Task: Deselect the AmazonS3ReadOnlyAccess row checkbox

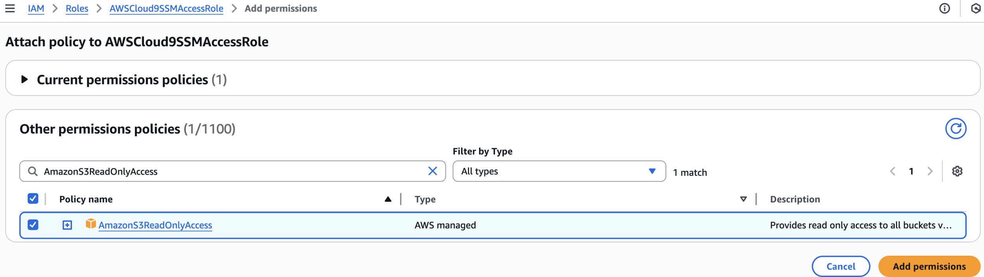Action: point(33,225)
